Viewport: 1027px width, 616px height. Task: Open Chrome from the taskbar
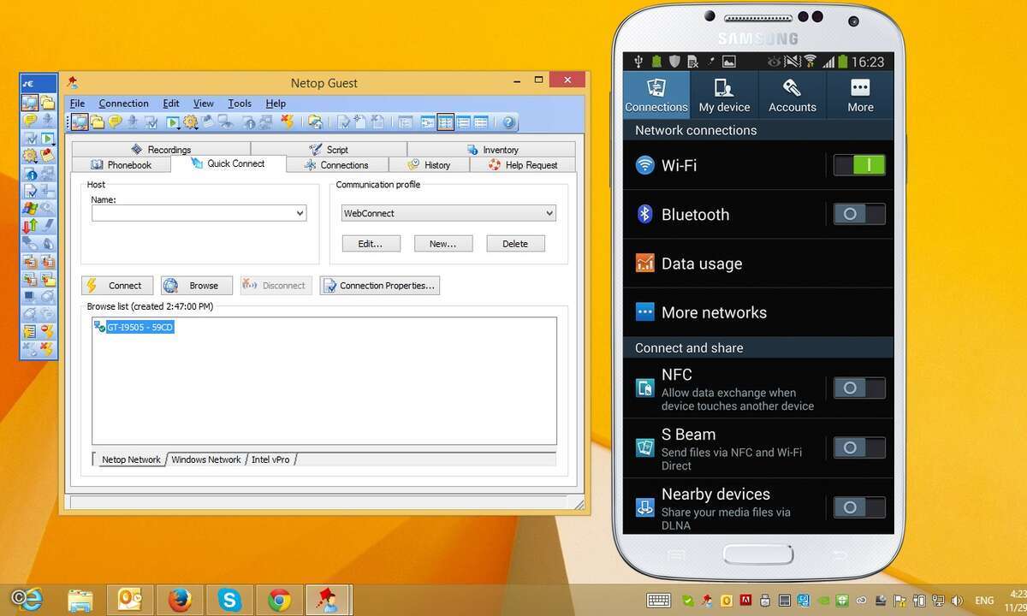[279, 601]
